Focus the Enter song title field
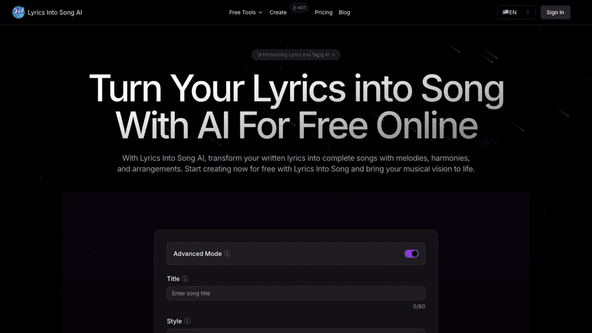This screenshot has width=592, height=333. [x=295, y=293]
